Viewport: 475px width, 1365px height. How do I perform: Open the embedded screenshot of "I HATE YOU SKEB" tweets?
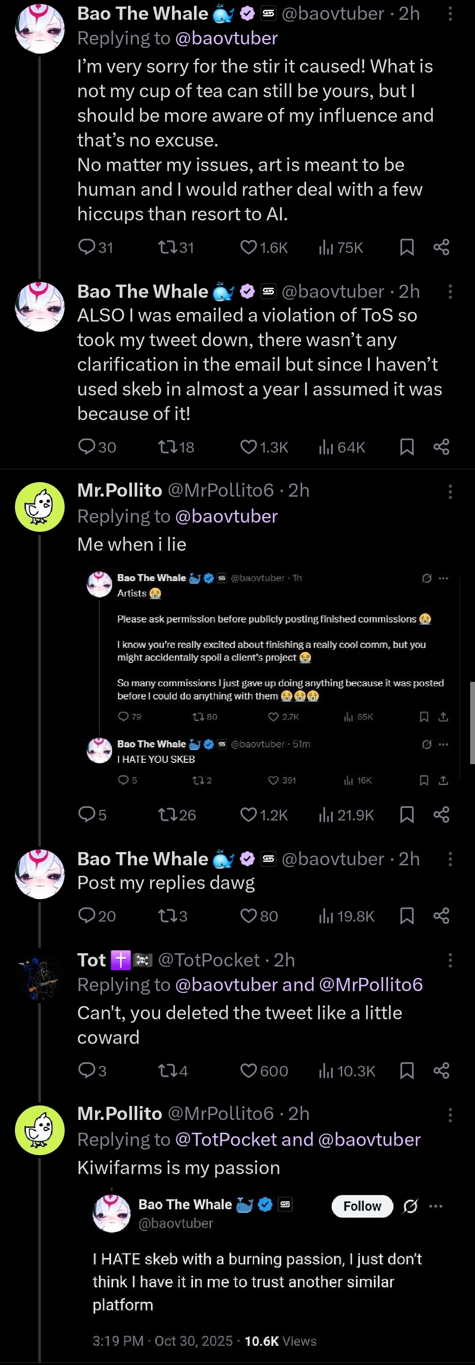(270, 678)
